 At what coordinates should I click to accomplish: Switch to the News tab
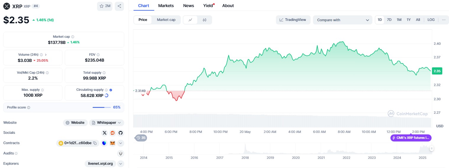[188, 6]
